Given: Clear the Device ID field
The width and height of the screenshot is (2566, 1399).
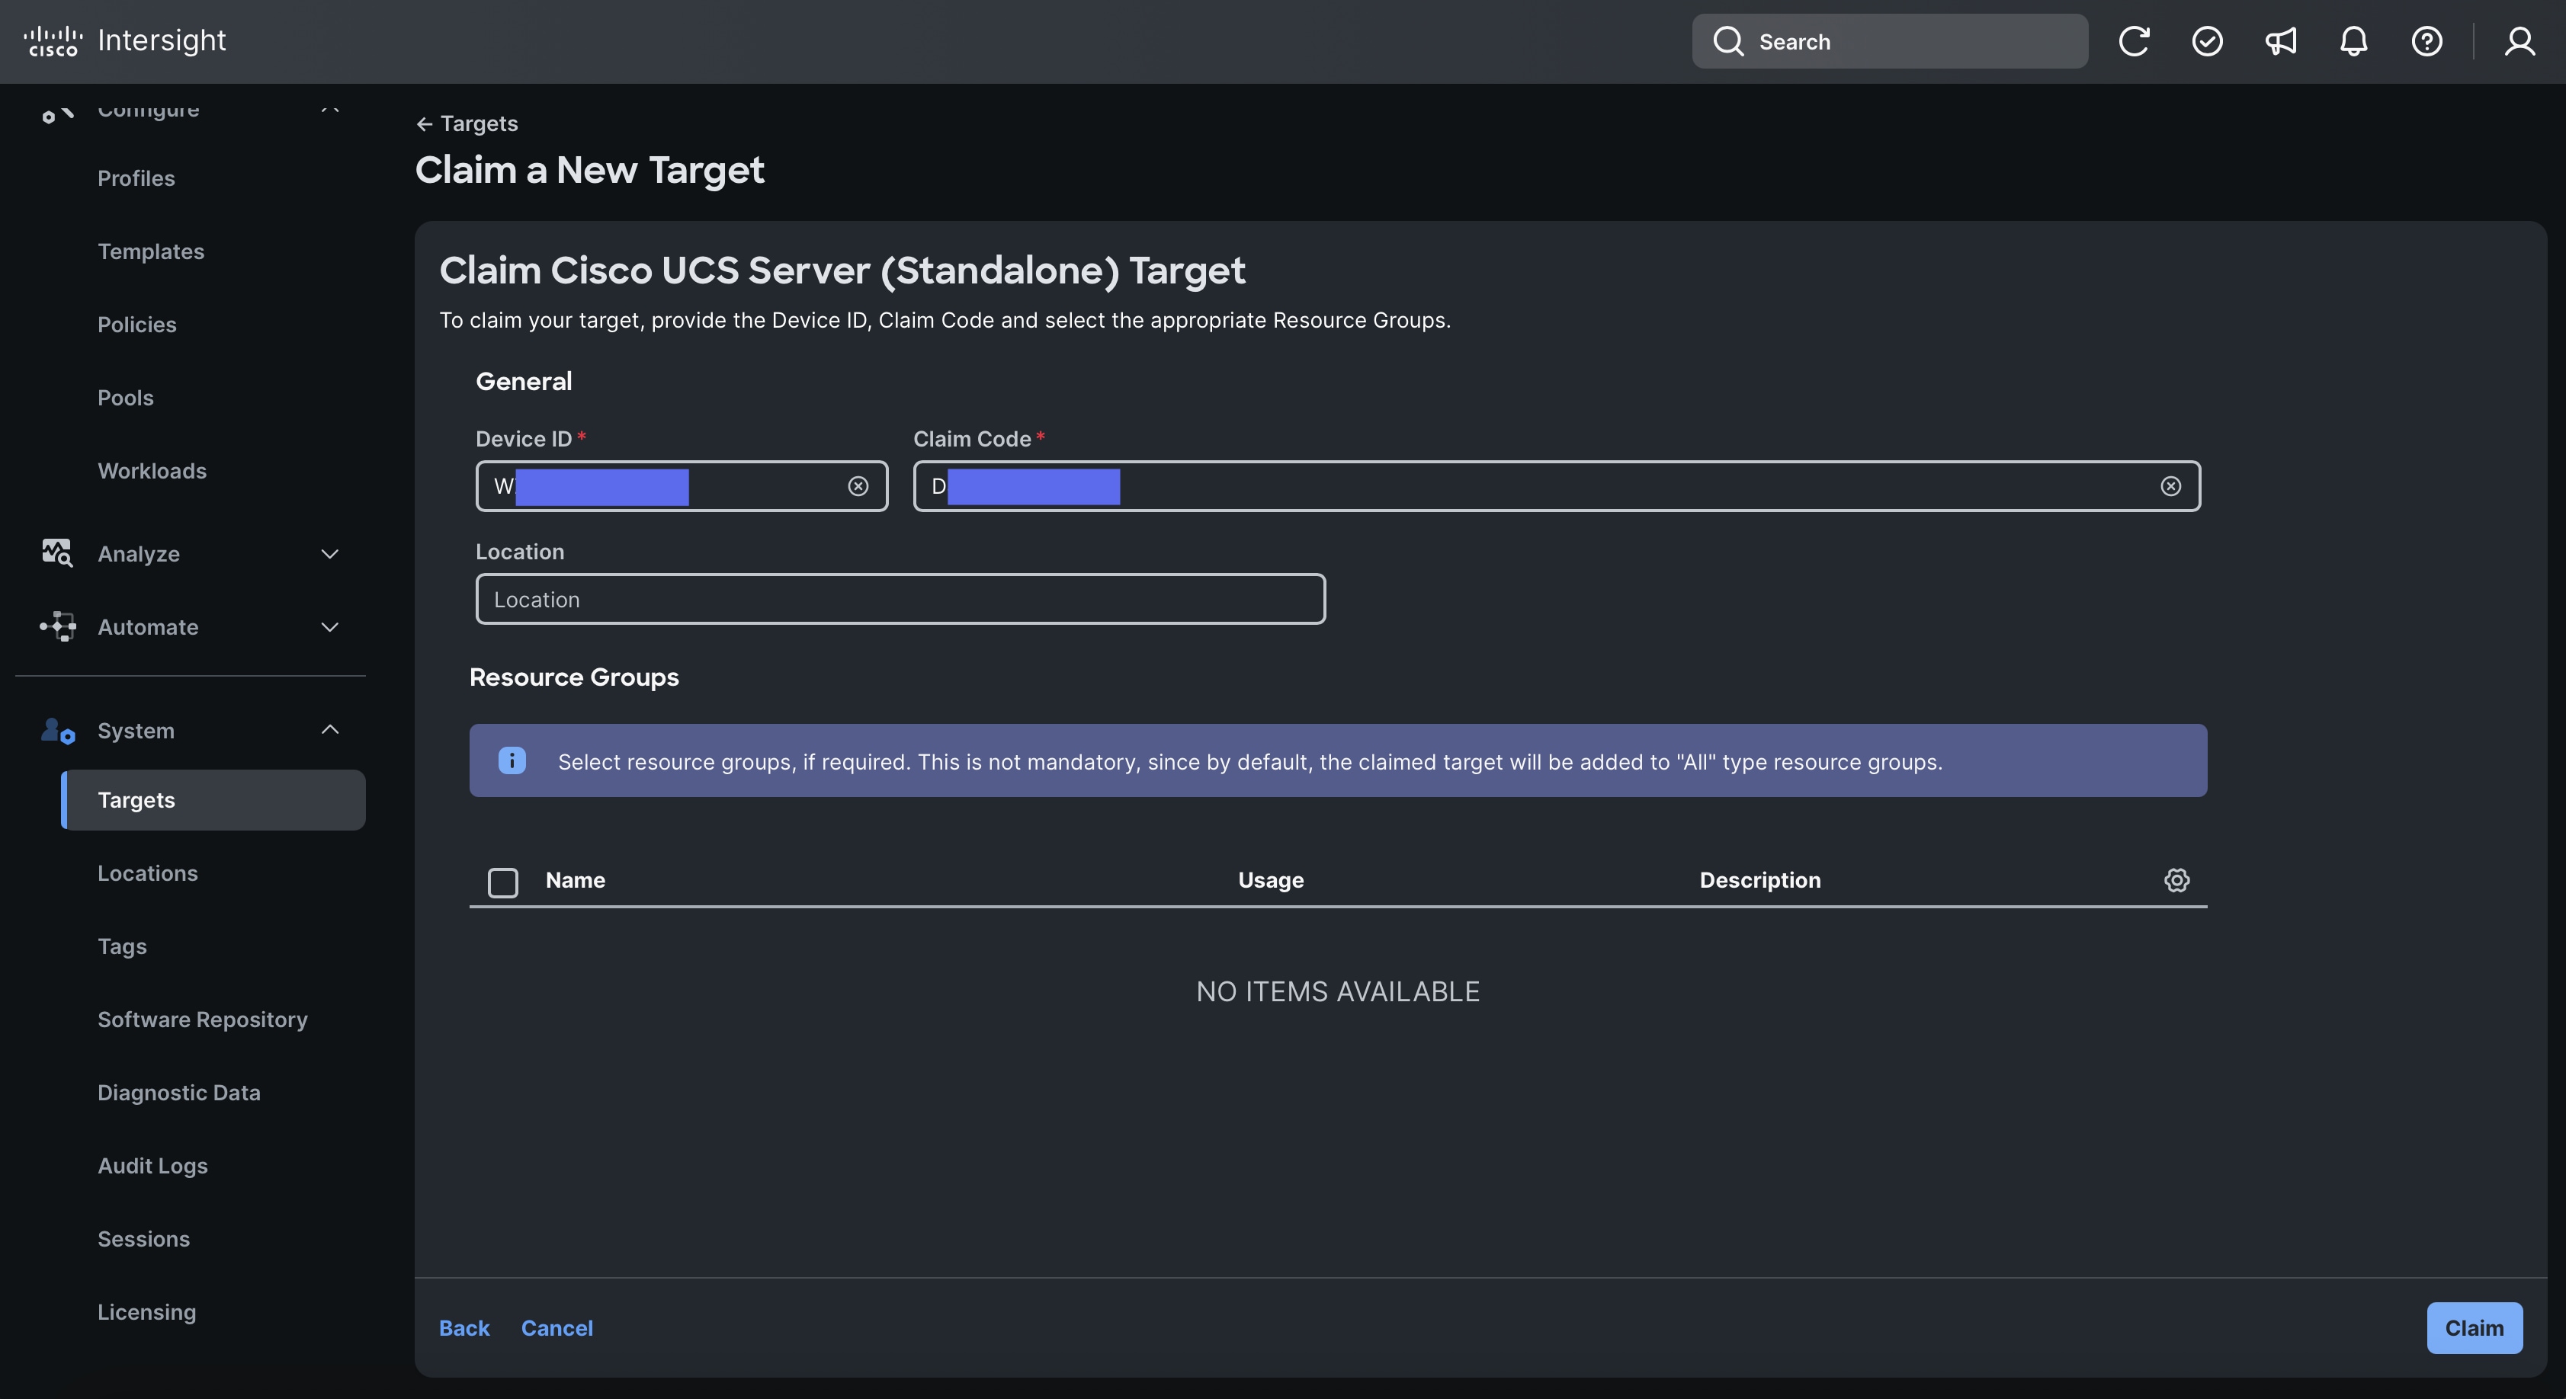Looking at the screenshot, I should [x=858, y=486].
